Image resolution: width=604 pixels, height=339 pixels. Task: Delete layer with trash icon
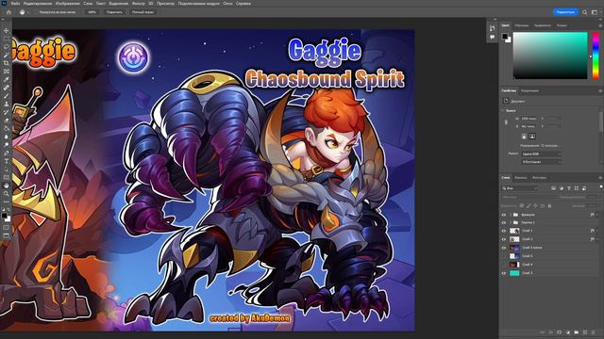(x=594, y=332)
